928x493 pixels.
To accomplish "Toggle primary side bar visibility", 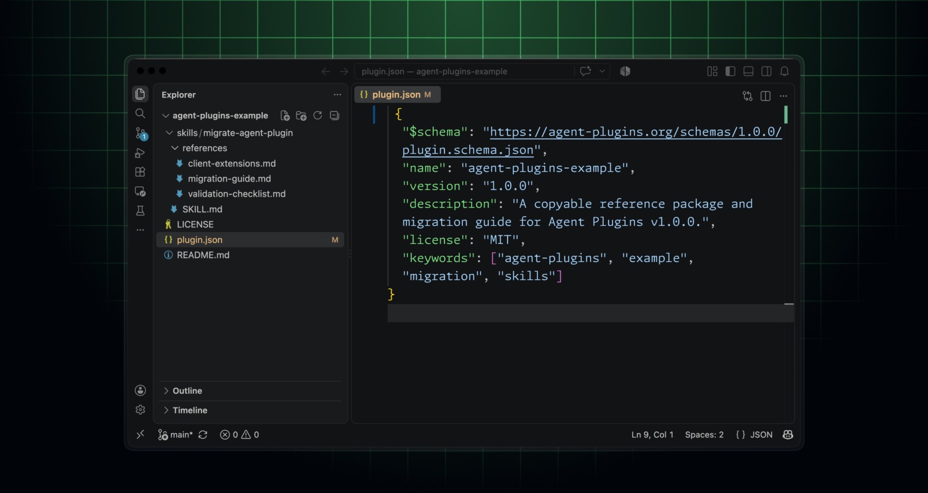I will pos(730,71).
